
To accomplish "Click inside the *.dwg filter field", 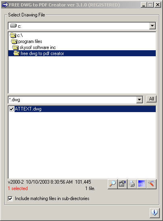I will click(x=72, y=100).
